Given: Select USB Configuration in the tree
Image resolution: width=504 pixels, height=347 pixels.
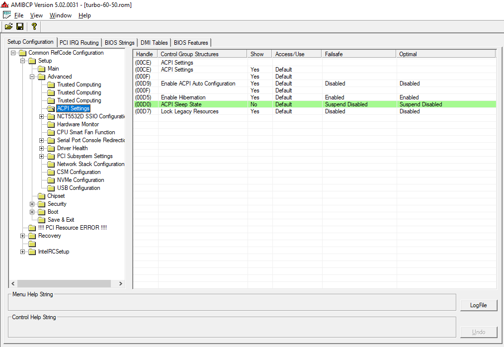Looking at the screenshot, I should pos(79,188).
